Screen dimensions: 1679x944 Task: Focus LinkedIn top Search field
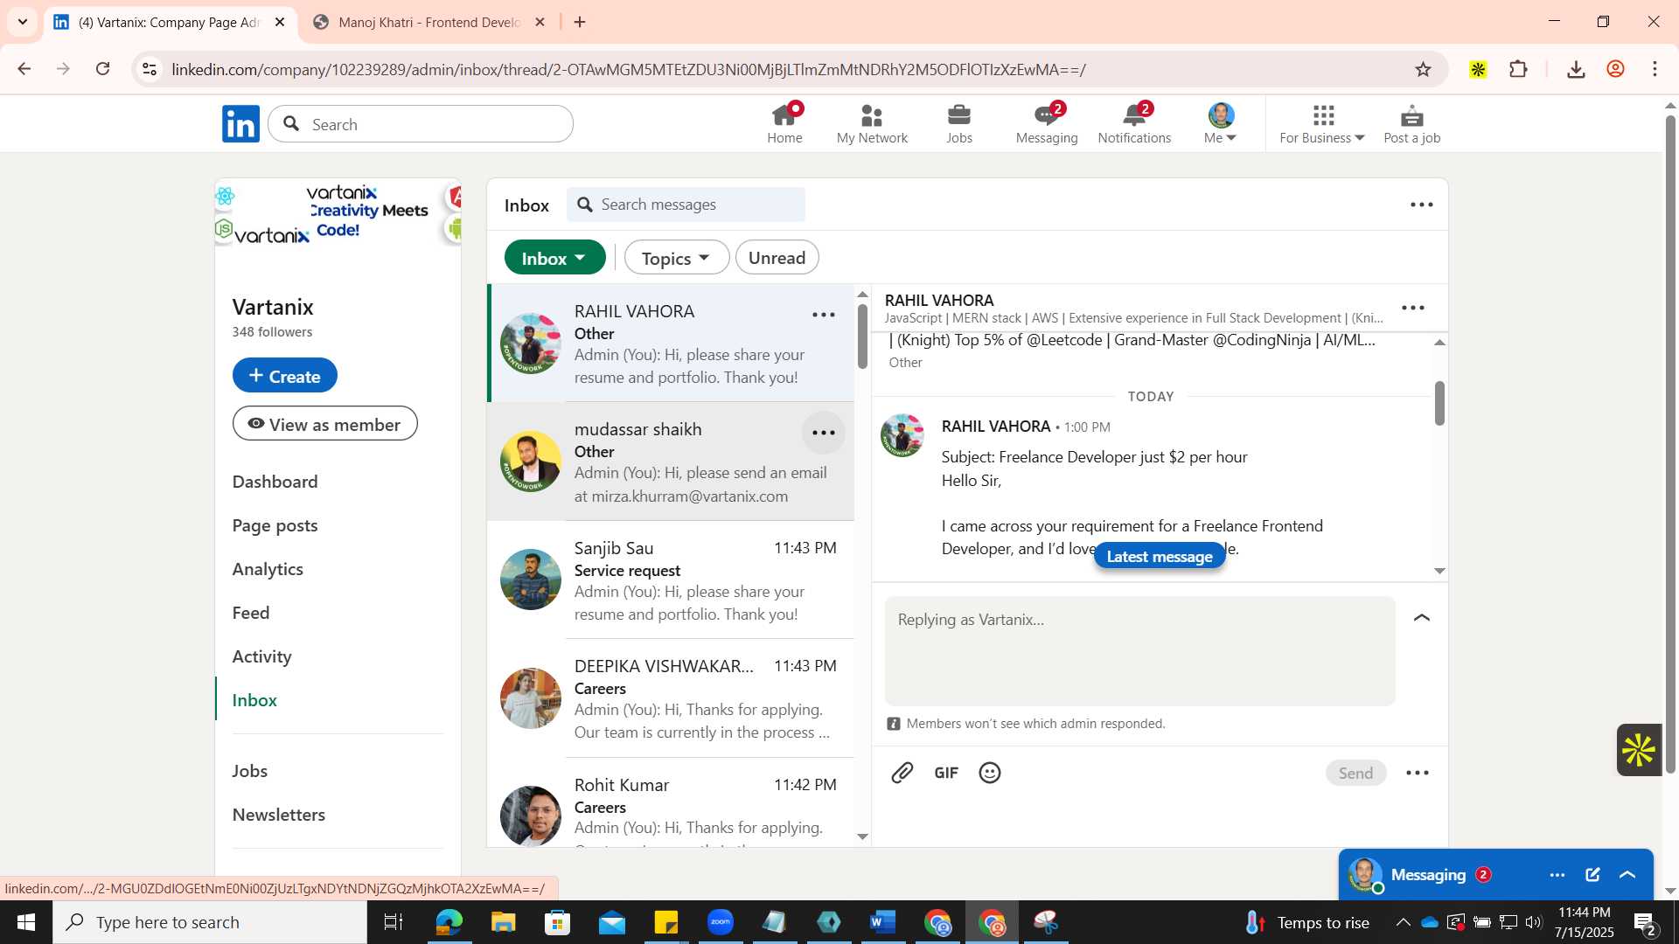point(421,124)
